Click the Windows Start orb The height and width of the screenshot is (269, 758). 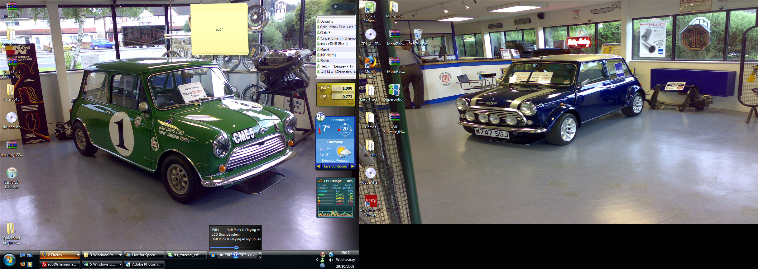click(9, 260)
